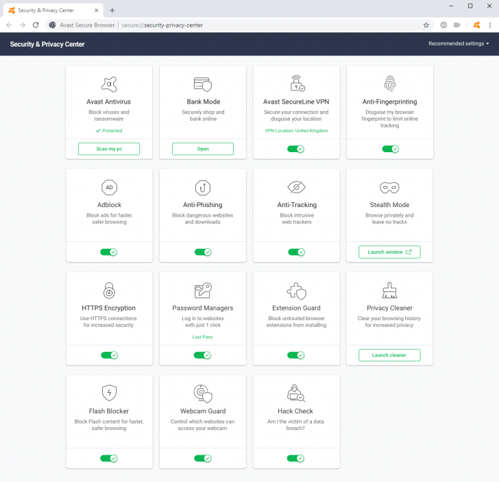Toggle the HTTPS Encryption switch
Screen dimensions: 499x482
(x=109, y=355)
